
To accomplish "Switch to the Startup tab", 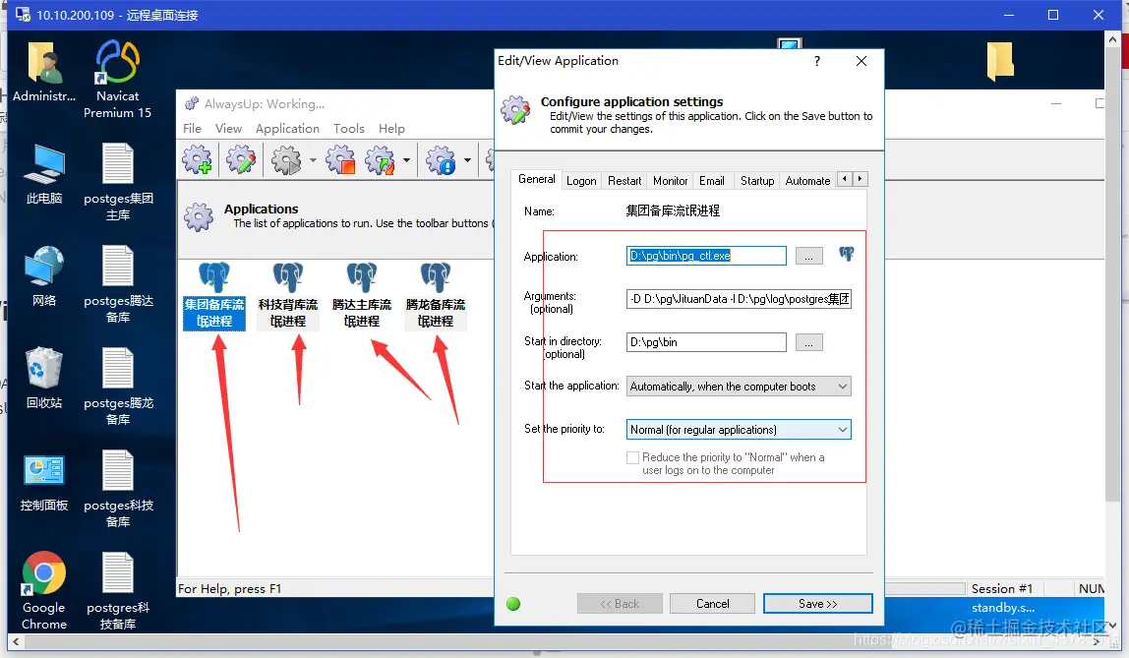I will click(x=756, y=181).
